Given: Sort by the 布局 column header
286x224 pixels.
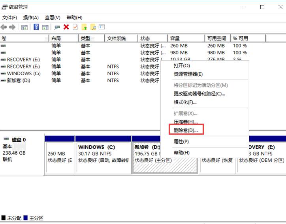Looking at the screenshot, I should pyautogui.click(x=64, y=38).
